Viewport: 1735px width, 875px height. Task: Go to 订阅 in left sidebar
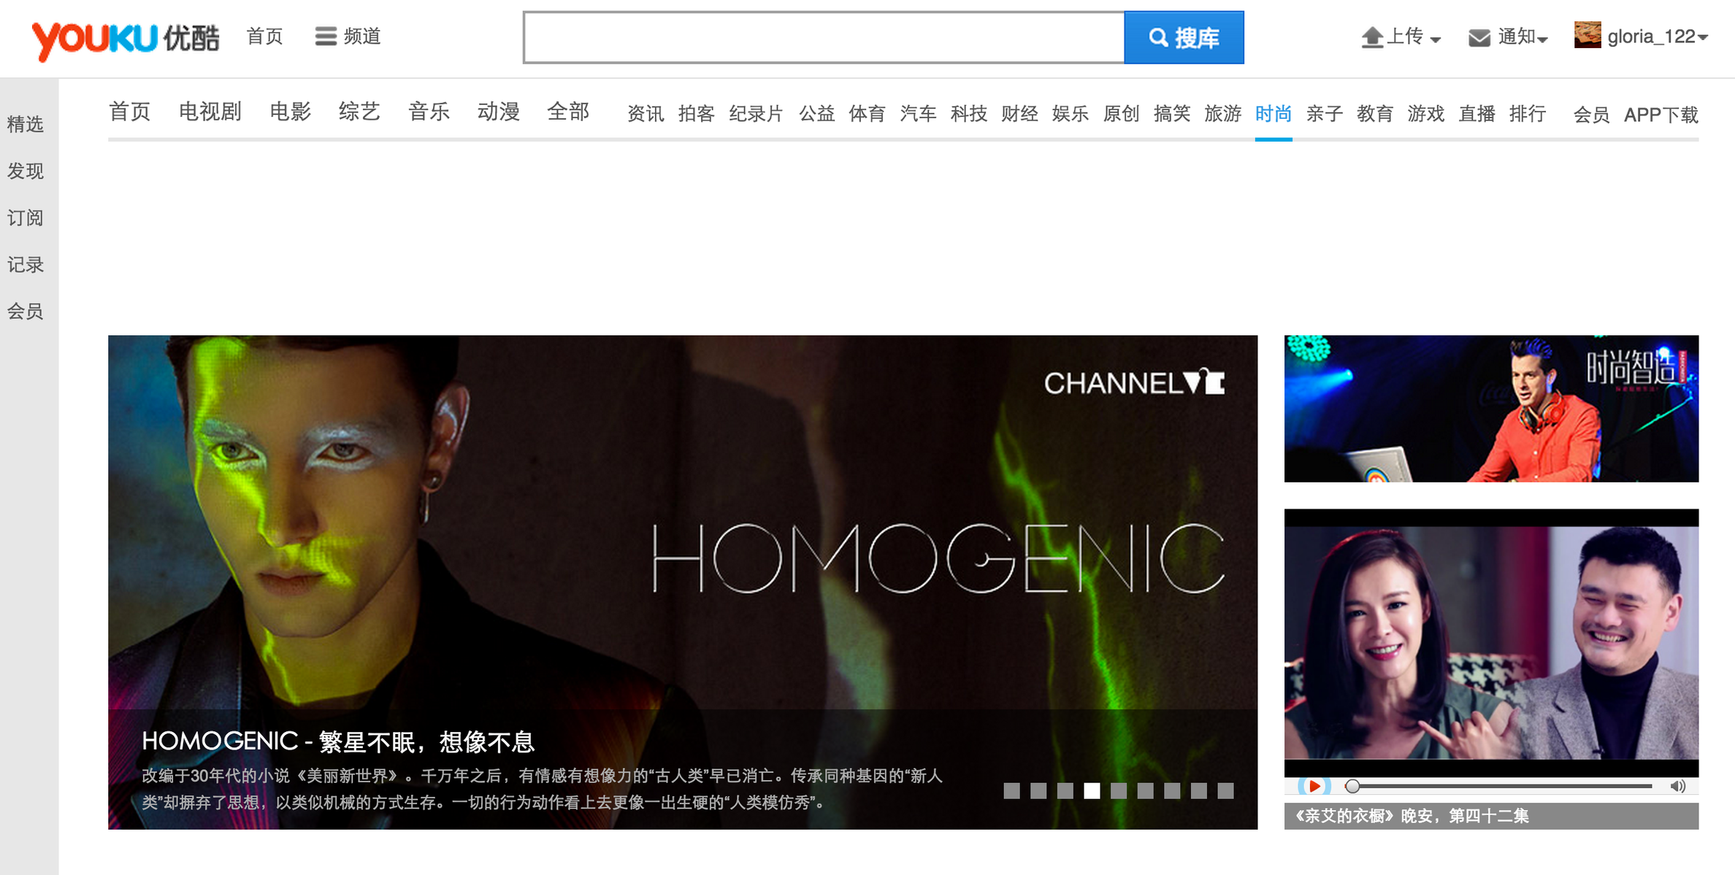[x=26, y=217]
